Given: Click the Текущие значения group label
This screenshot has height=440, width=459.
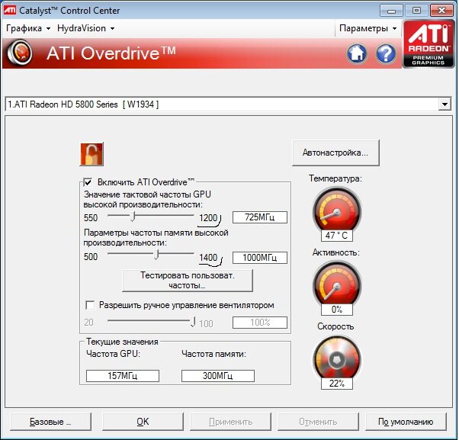Looking at the screenshot, I should tap(122, 342).
